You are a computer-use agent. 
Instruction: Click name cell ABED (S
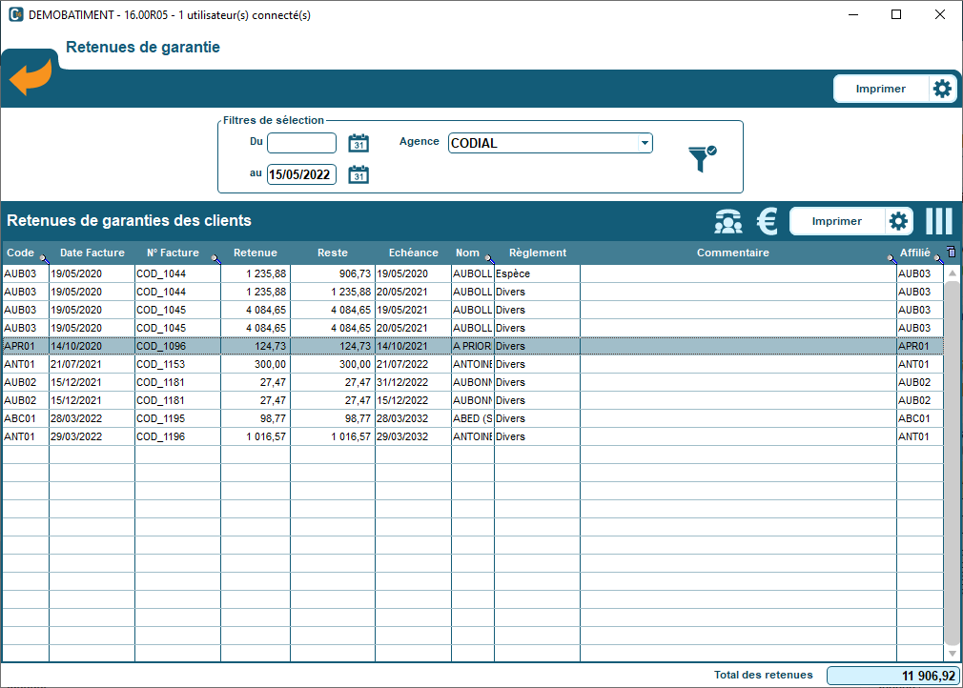click(x=472, y=418)
